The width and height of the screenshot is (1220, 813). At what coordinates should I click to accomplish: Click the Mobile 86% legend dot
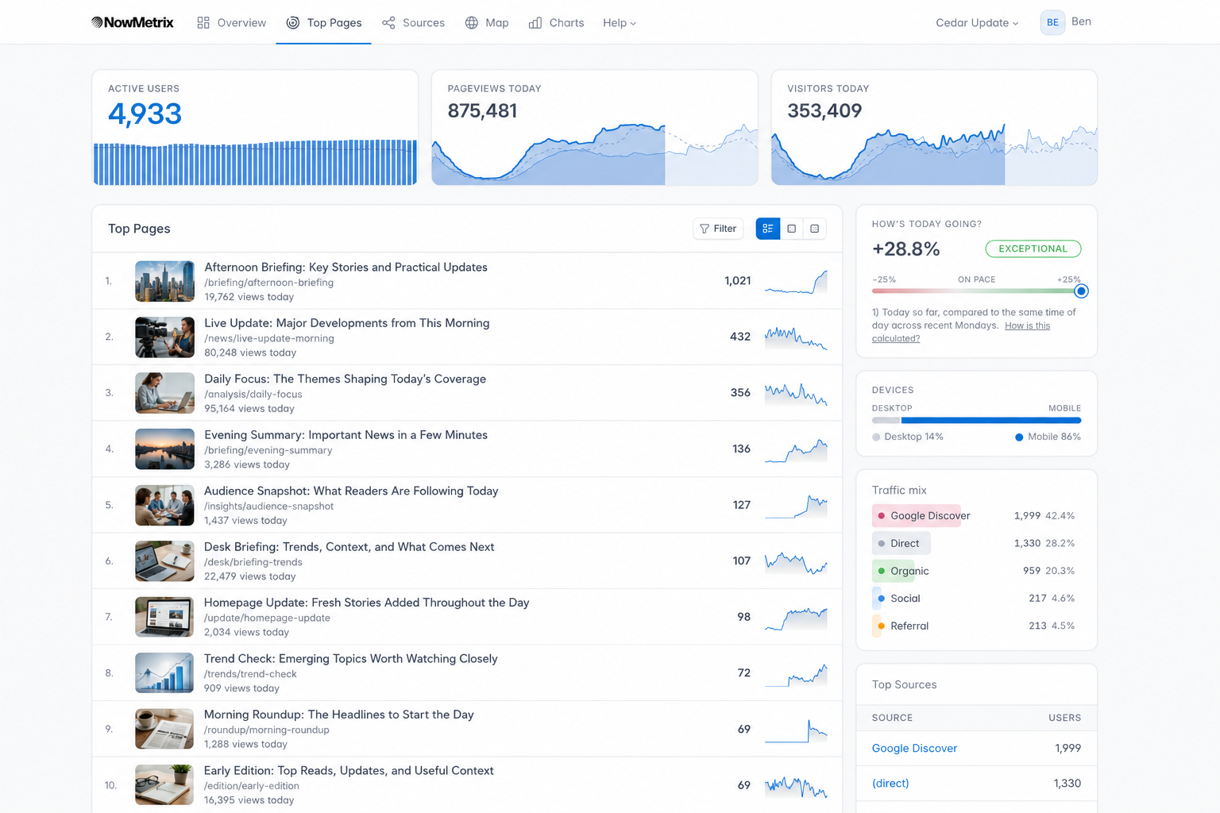(1019, 437)
